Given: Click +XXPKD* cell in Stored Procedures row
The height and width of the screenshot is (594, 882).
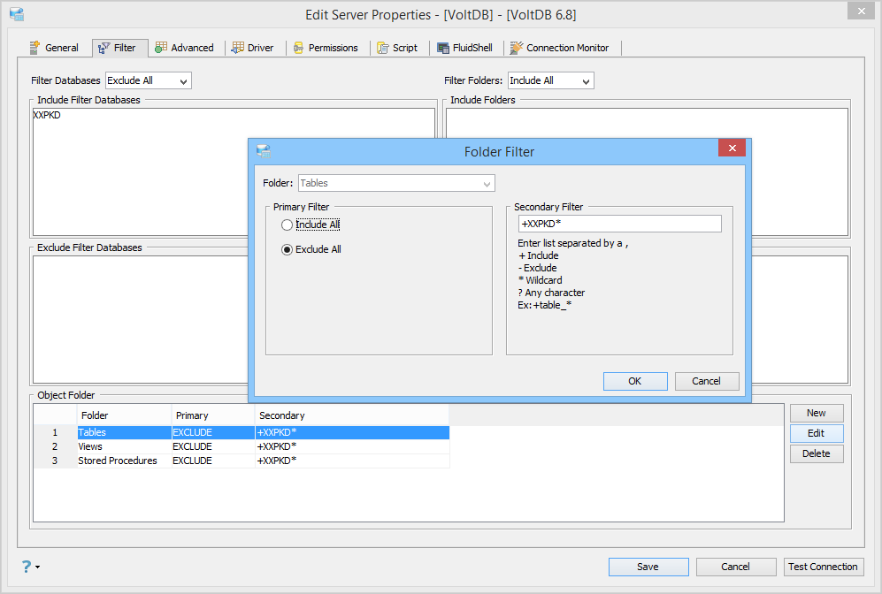Looking at the screenshot, I should click(x=351, y=461).
